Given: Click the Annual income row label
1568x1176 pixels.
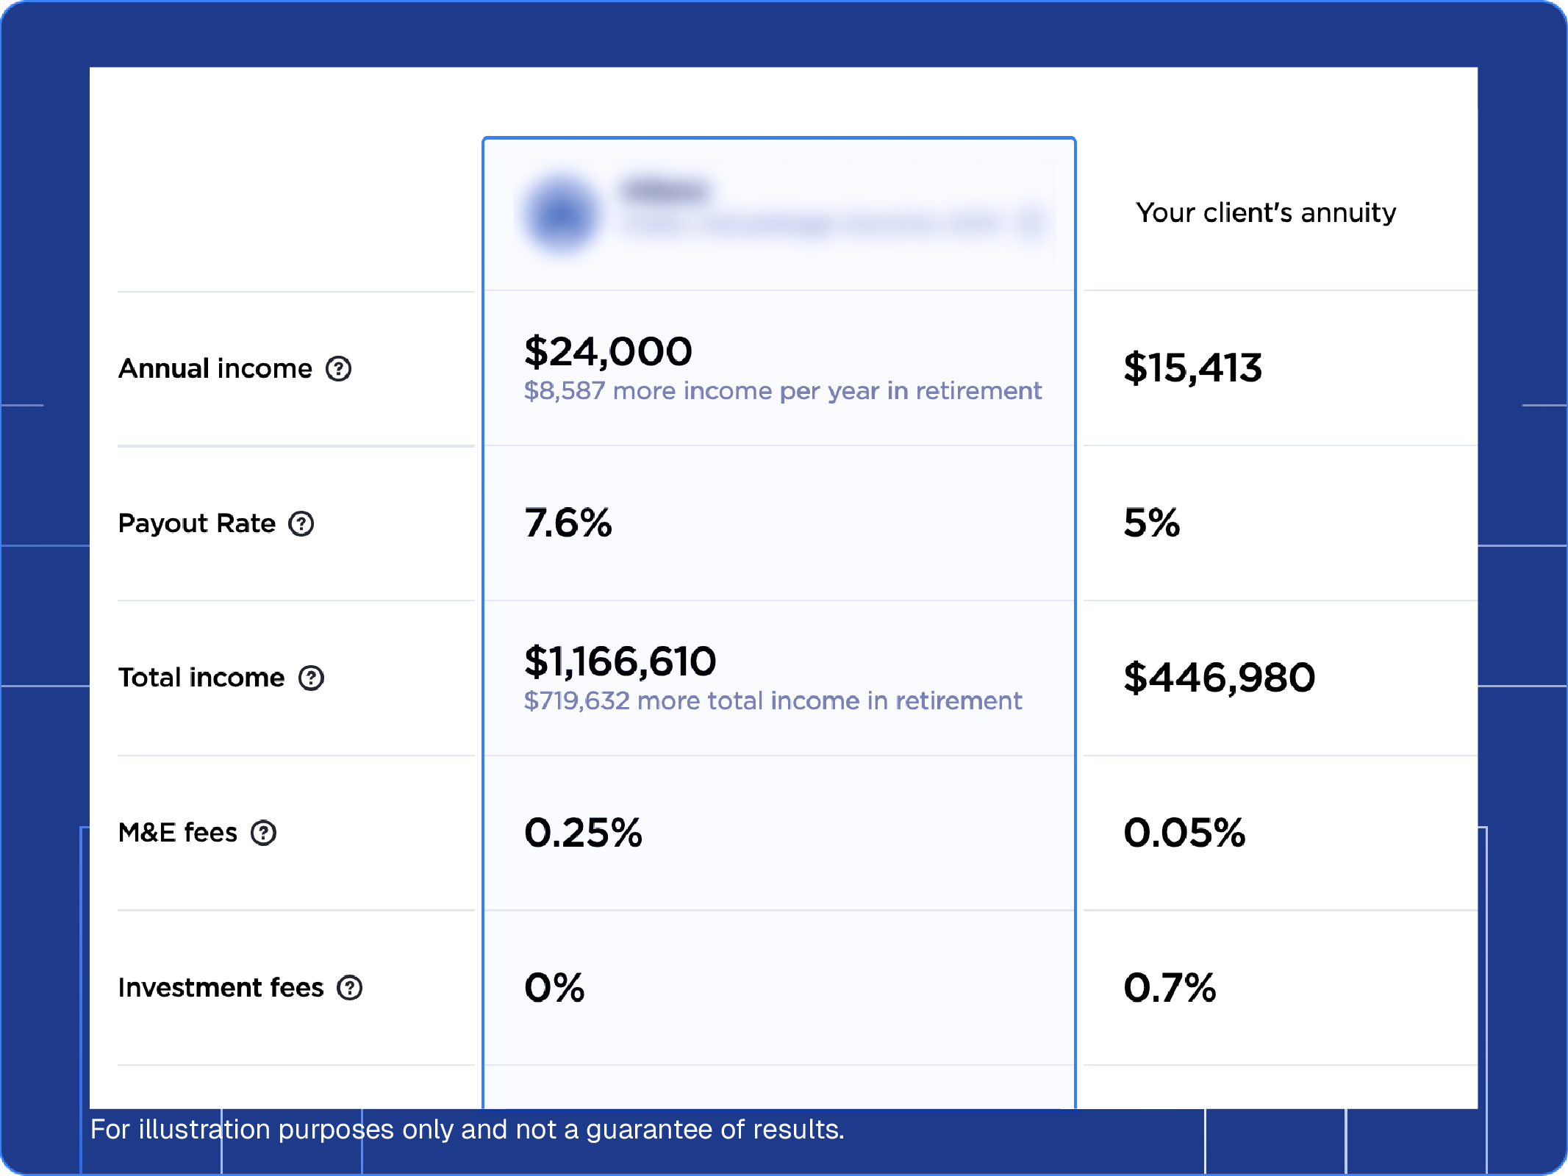Looking at the screenshot, I should tap(217, 369).
